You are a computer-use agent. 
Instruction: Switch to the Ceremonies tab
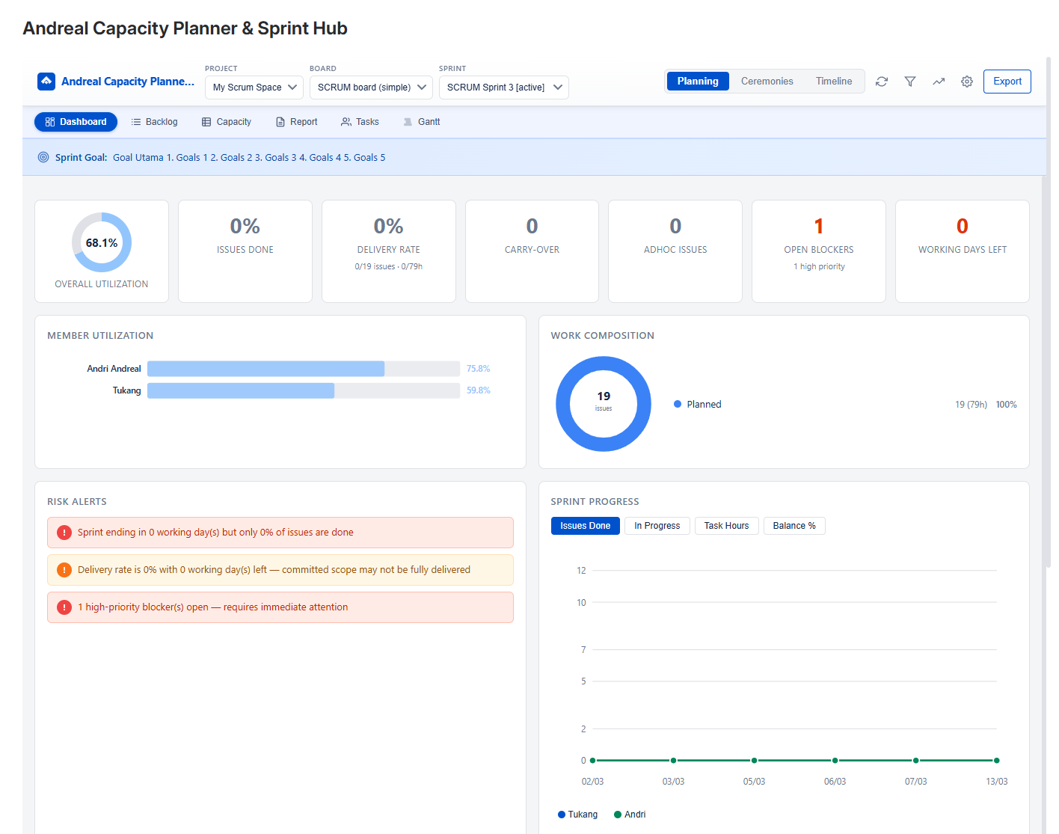point(767,81)
